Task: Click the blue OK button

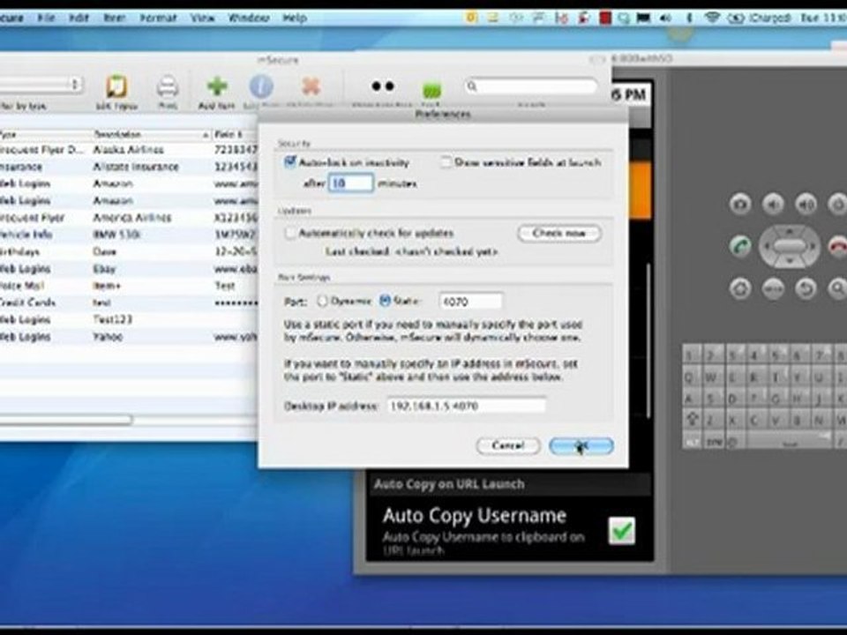Action: 581,445
